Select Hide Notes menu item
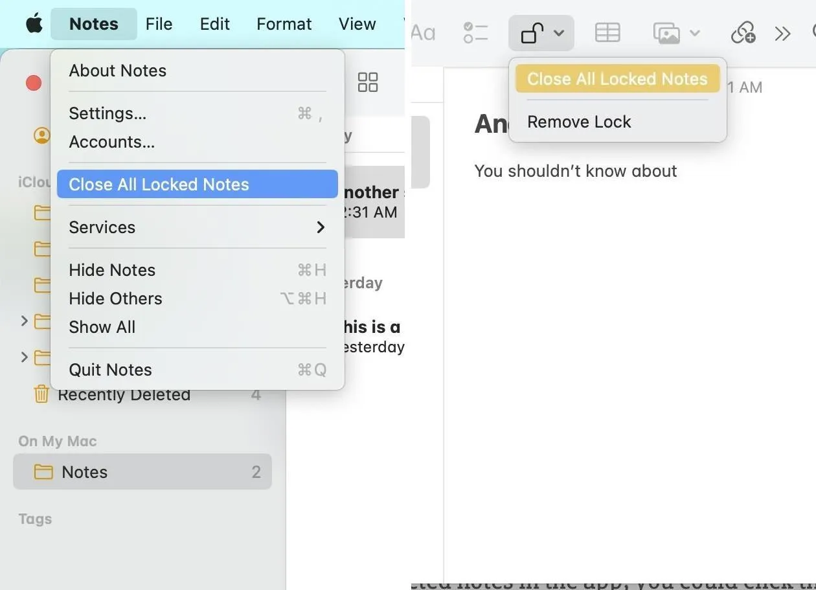 coord(198,270)
